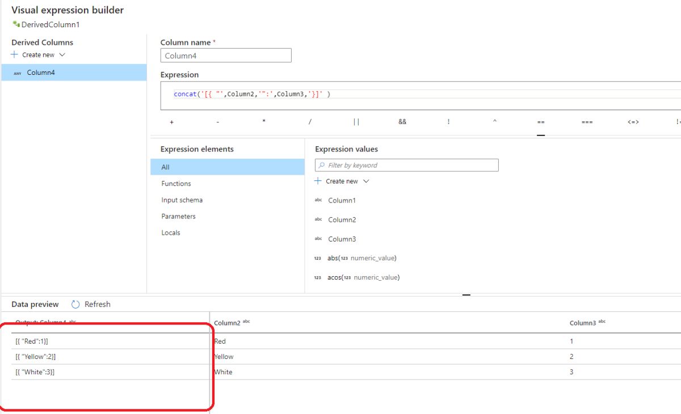
Task: Click the Filter by keyword search box
Action: pos(407,165)
